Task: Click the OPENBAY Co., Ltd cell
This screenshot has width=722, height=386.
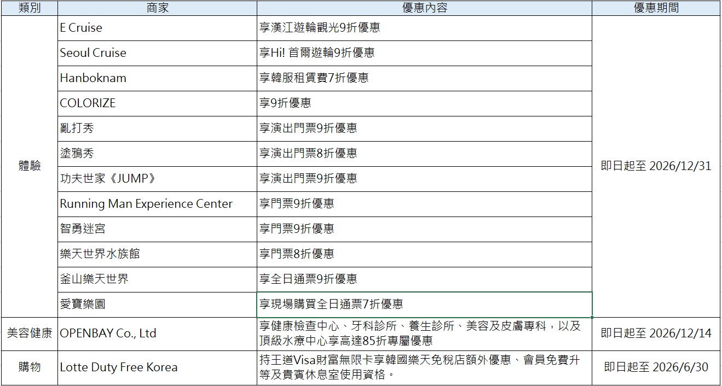Action: (157, 334)
